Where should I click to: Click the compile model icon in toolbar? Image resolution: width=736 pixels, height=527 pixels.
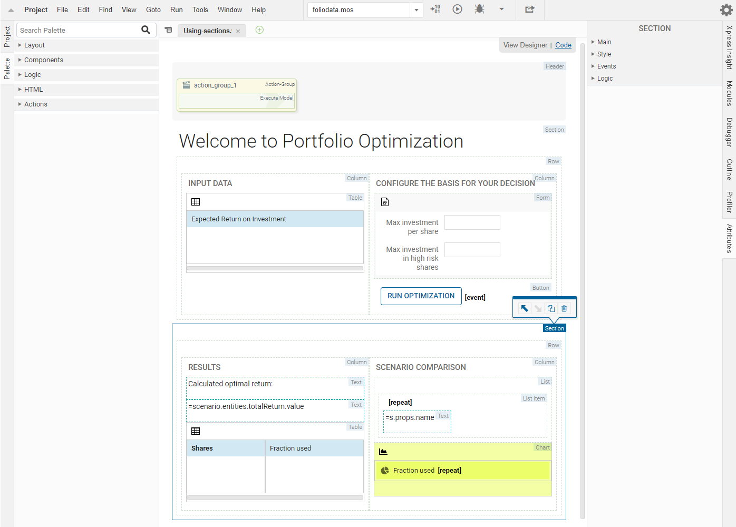pyautogui.click(x=435, y=9)
